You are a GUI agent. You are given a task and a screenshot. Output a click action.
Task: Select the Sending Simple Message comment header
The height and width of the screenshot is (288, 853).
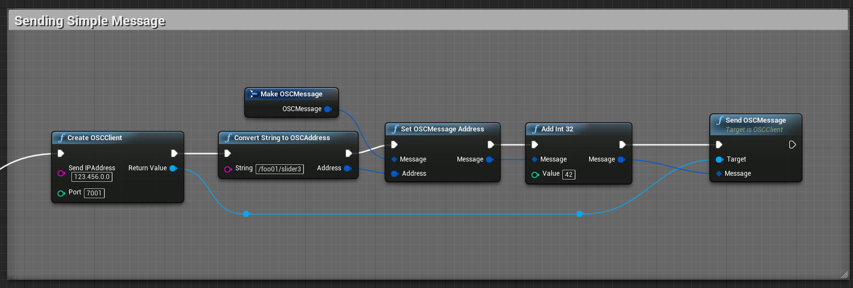(x=429, y=21)
